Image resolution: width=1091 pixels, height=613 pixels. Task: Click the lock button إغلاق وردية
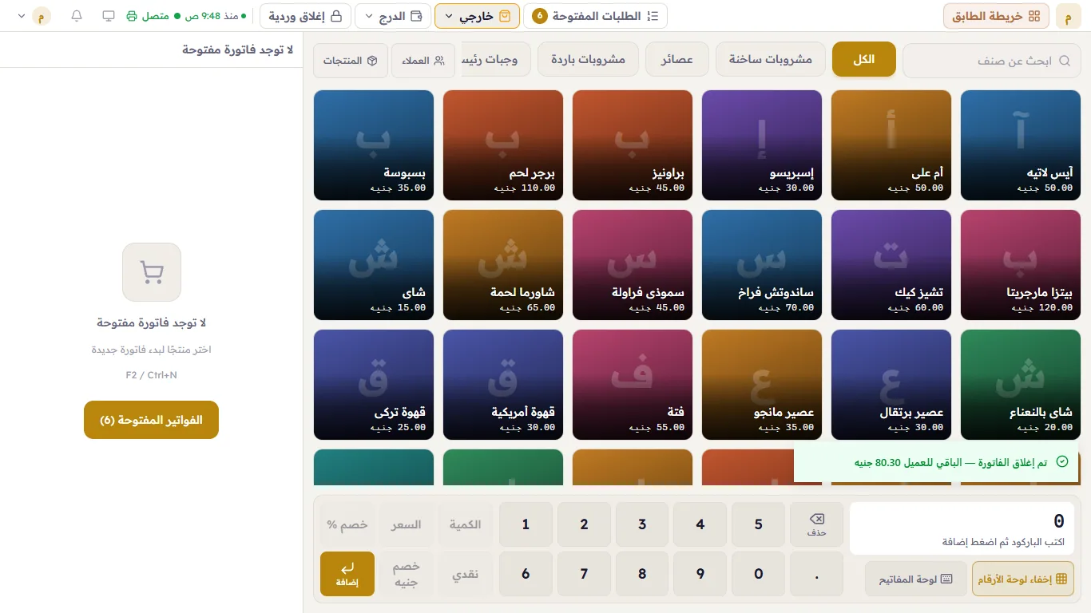pos(305,16)
